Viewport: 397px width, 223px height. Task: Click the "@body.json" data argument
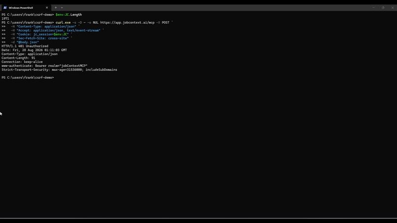(x=28, y=42)
